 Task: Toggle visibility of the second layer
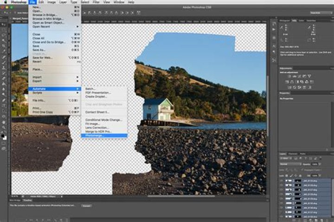click(x=281, y=185)
